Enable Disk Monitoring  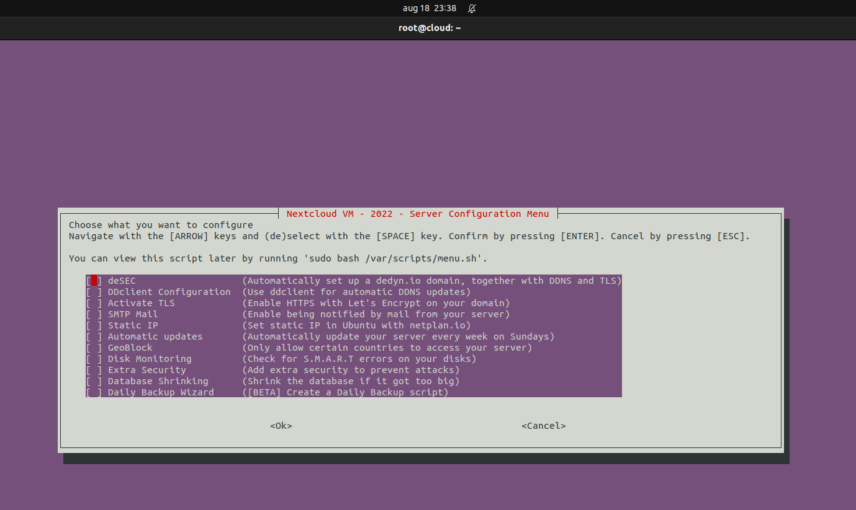point(92,358)
